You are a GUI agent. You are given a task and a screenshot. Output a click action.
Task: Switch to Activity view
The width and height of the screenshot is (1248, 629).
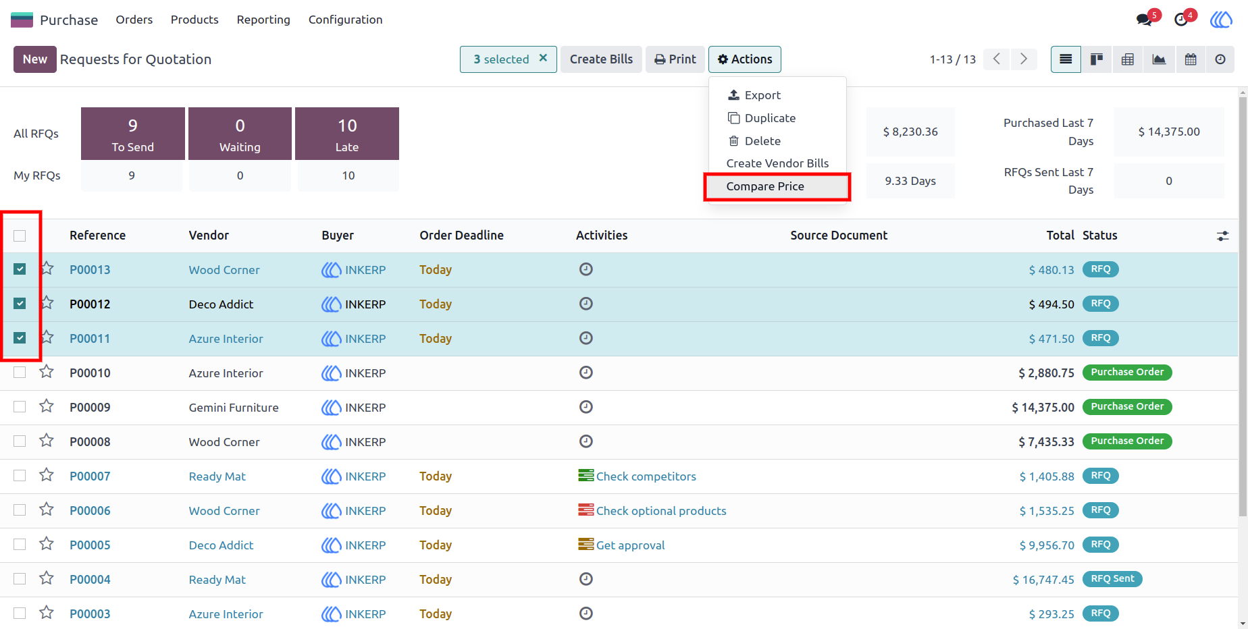1220,59
